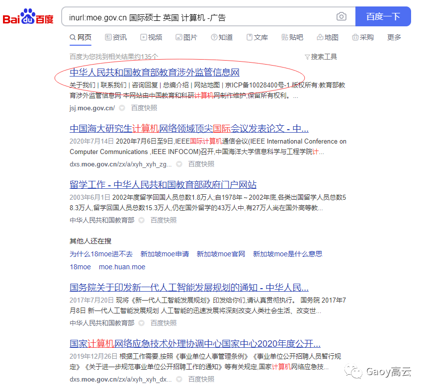View 百度快照 for 国家计算机网络应急 result

click(x=201, y=379)
